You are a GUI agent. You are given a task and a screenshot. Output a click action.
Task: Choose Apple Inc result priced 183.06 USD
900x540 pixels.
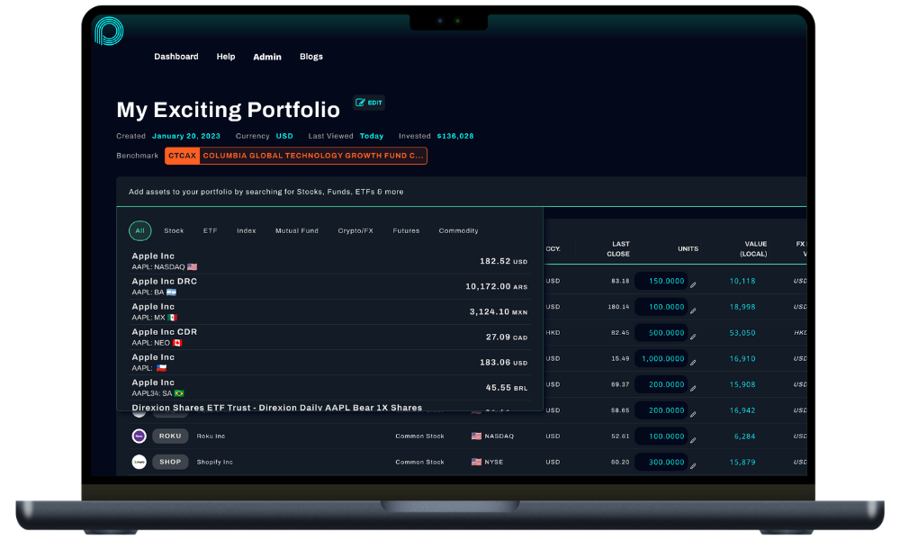(x=329, y=362)
